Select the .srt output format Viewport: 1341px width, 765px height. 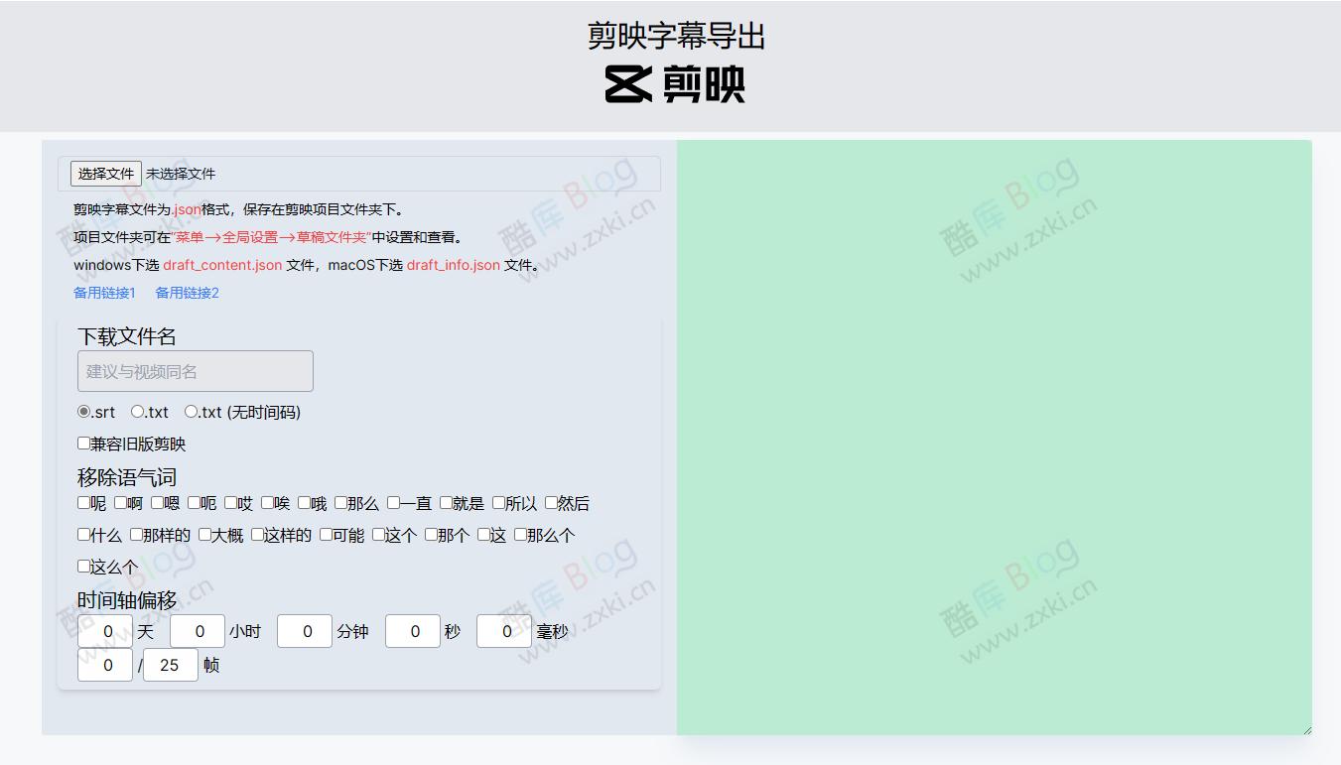tap(83, 411)
